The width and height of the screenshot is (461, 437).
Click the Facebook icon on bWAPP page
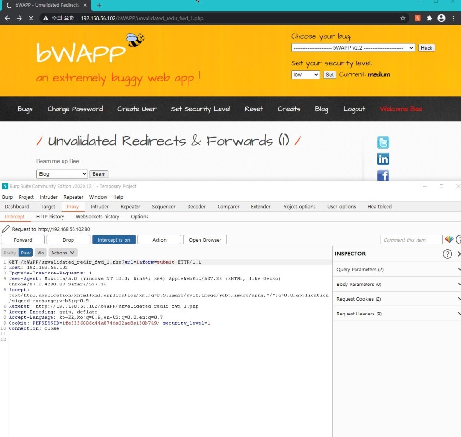point(383,175)
